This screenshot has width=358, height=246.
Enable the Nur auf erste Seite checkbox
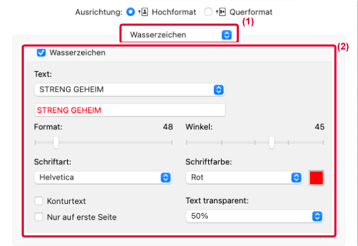[39, 217]
